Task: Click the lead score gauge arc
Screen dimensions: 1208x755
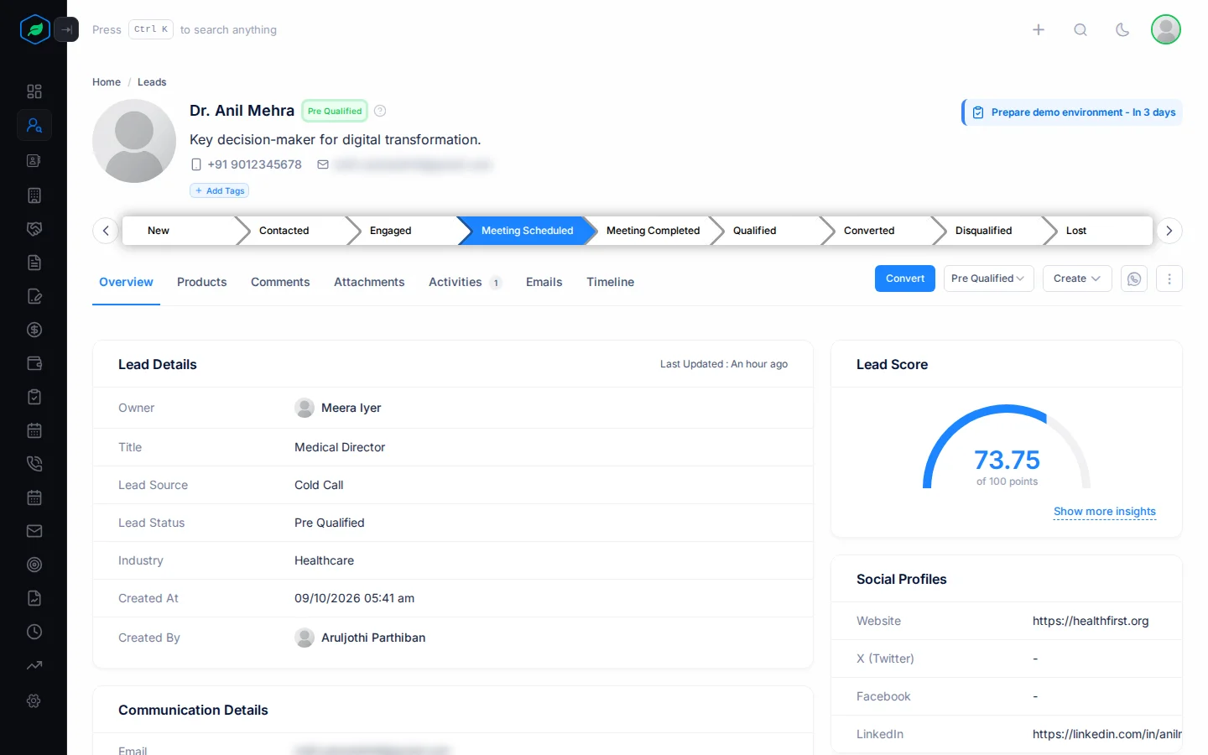Action: click(x=1007, y=445)
